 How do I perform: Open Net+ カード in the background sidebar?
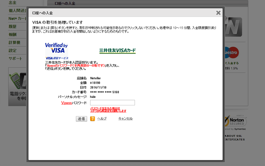pos(17,19)
